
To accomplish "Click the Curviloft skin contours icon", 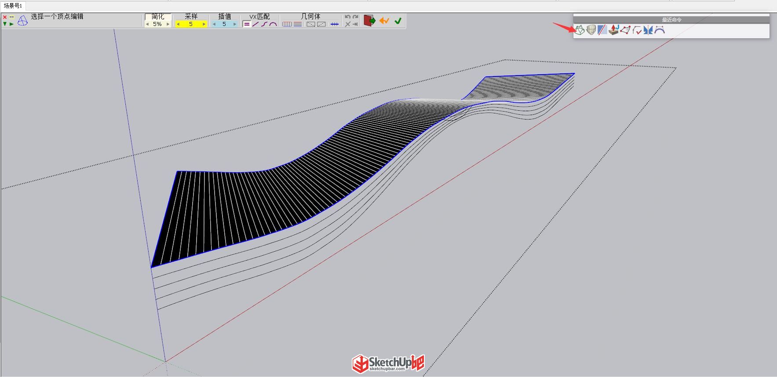I will pos(580,30).
